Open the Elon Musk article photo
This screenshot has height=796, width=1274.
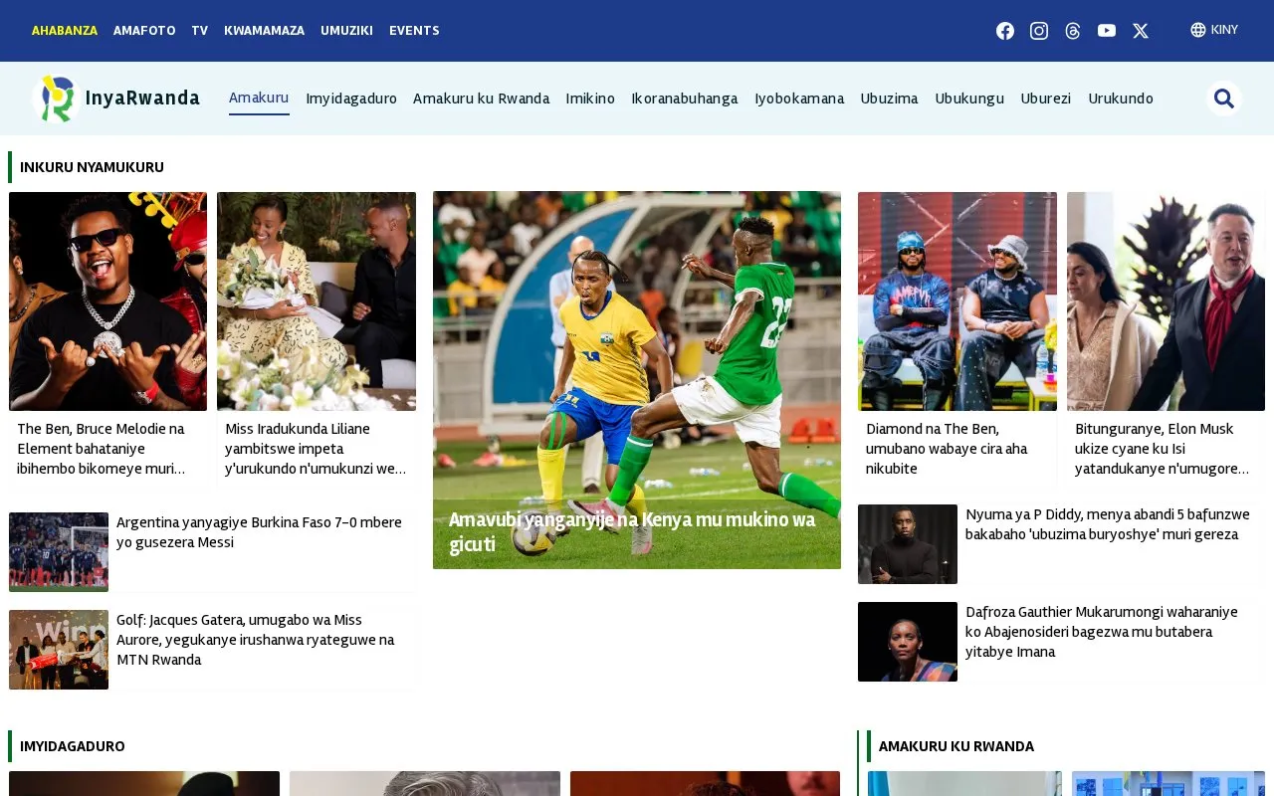(x=1166, y=301)
